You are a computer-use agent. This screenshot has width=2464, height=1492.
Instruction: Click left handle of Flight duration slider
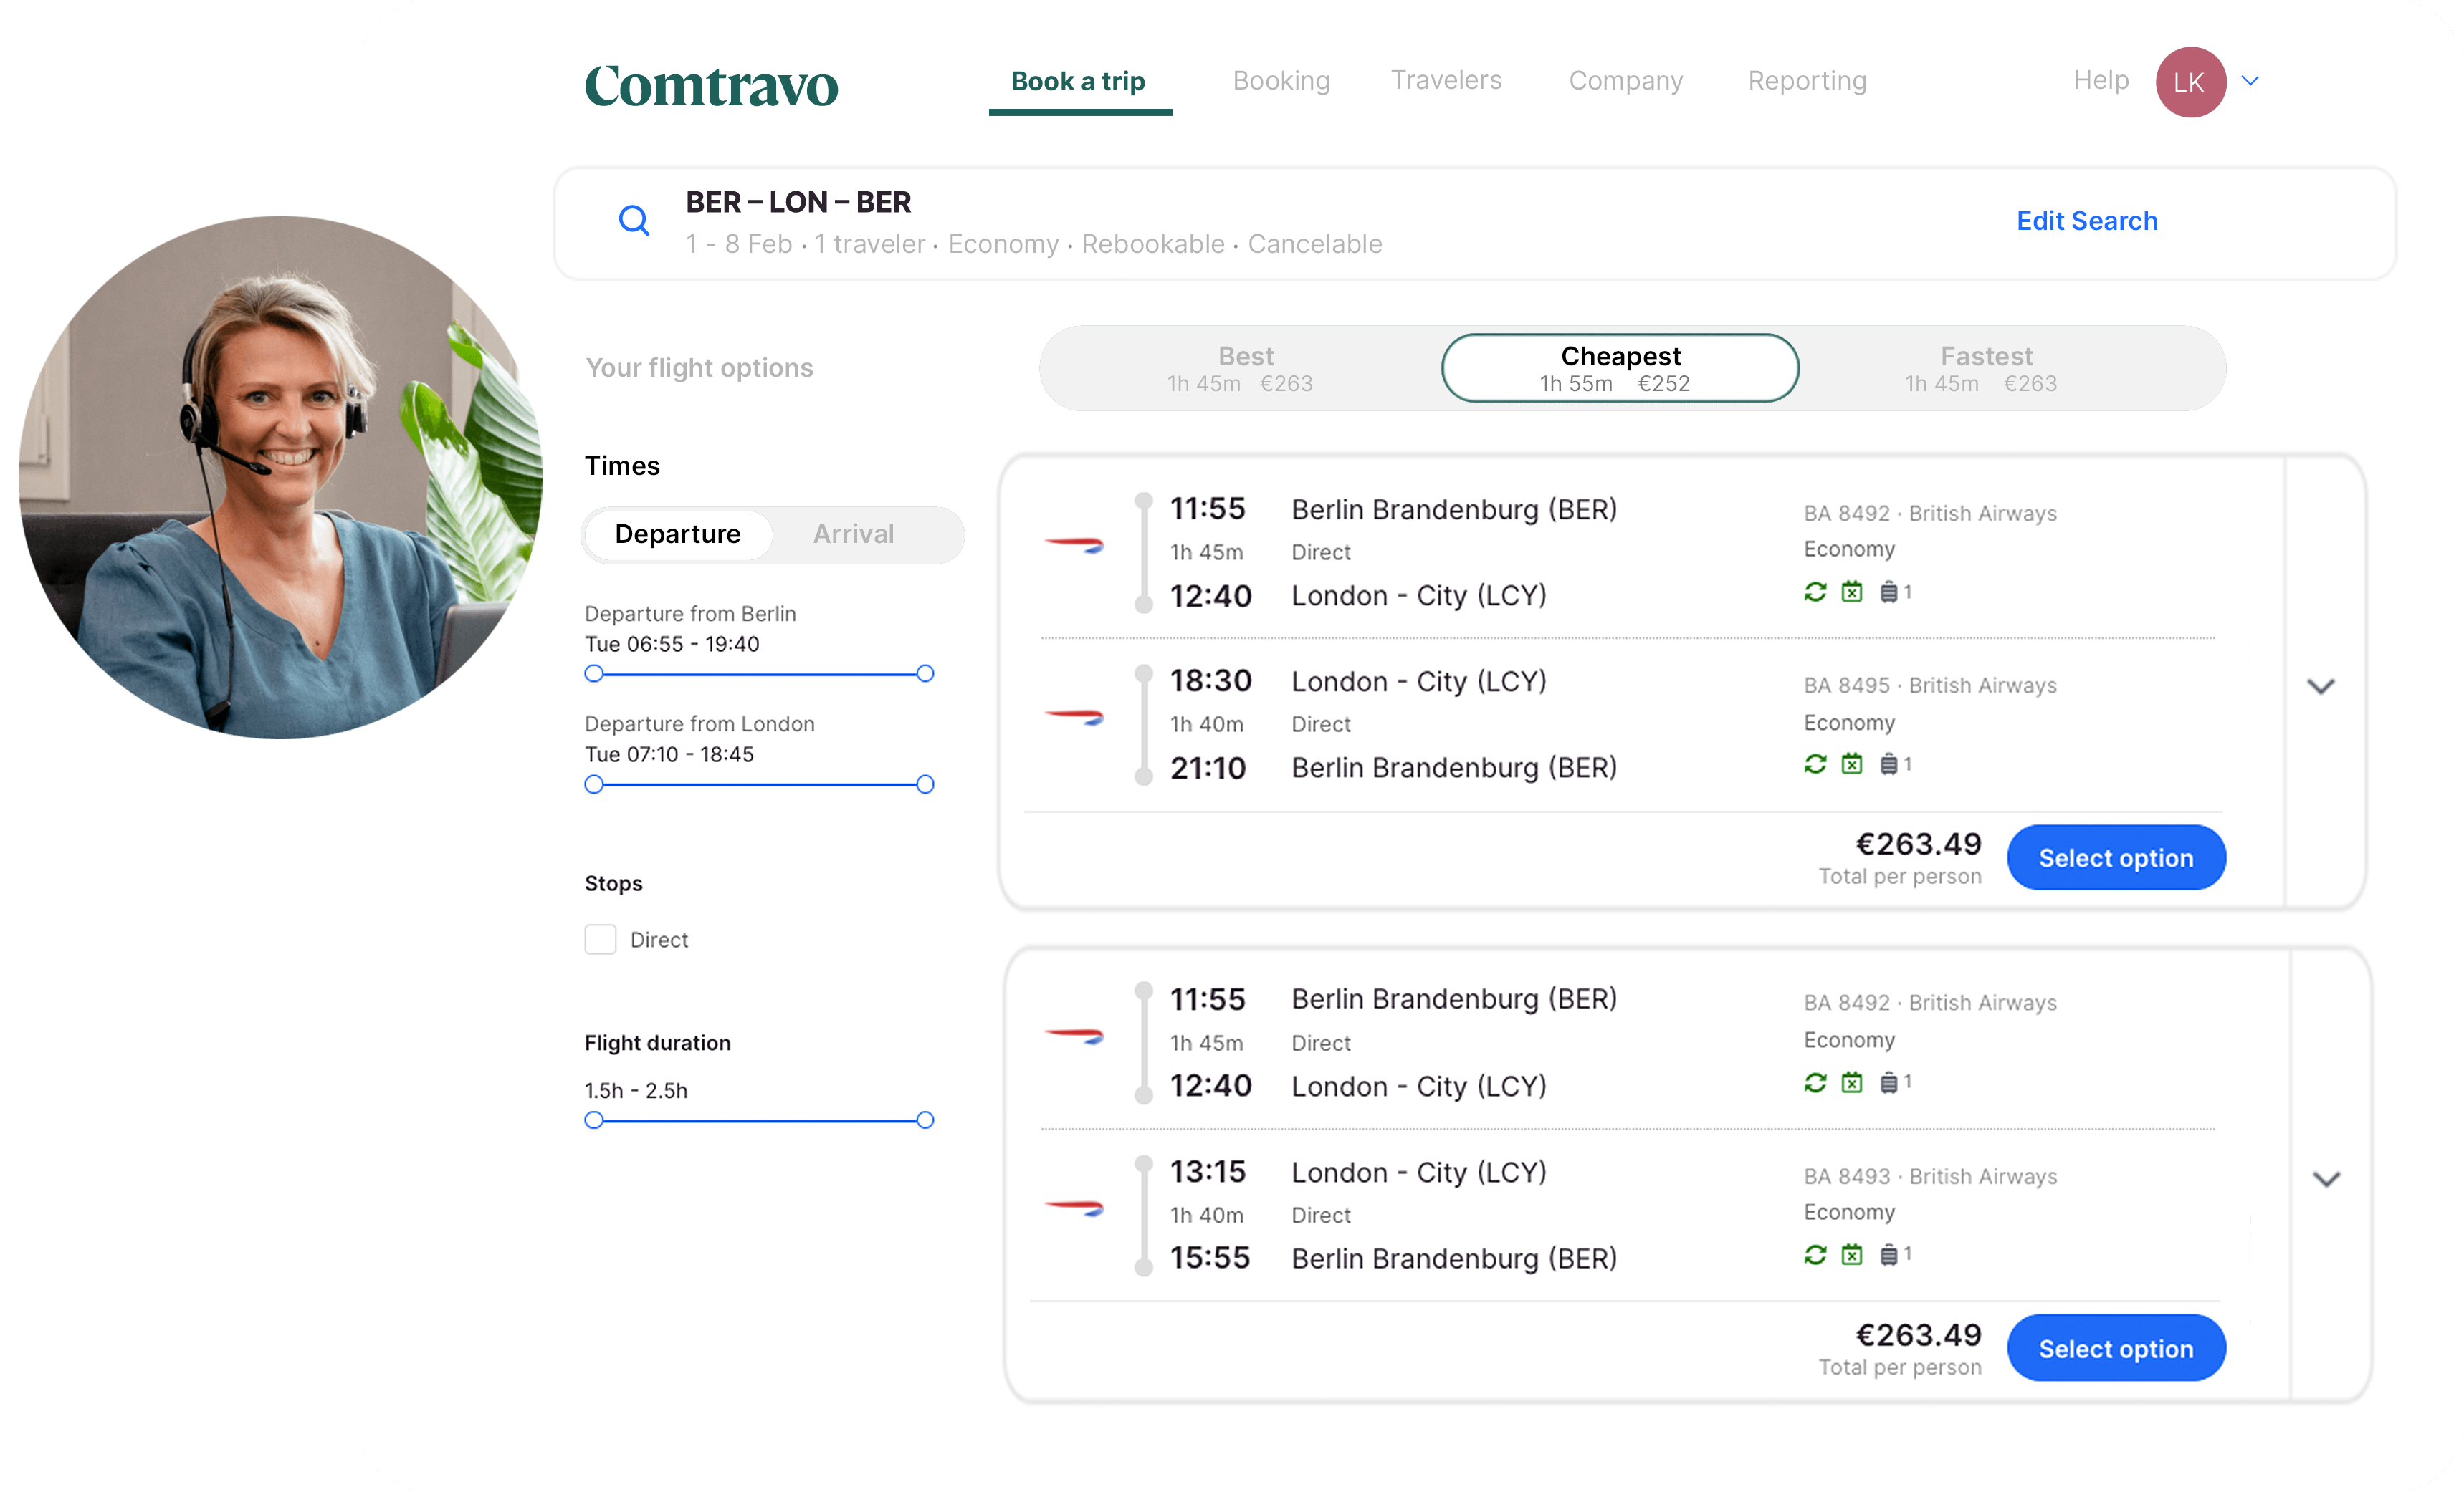click(x=594, y=1121)
